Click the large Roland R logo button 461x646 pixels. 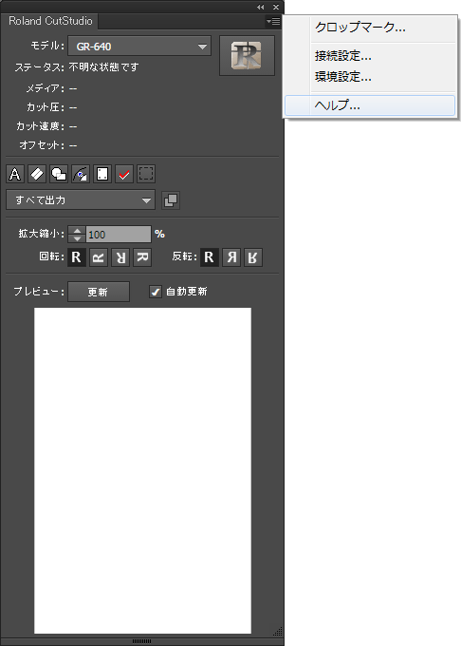point(247,56)
